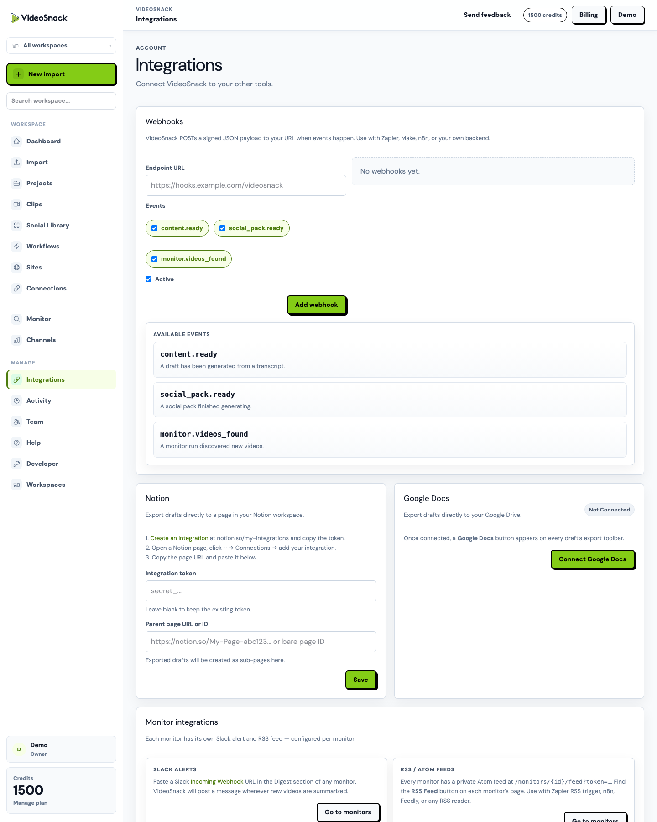657x822 pixels.
Task: Select Workflows in the sidebar
Action: click(61, 246)
